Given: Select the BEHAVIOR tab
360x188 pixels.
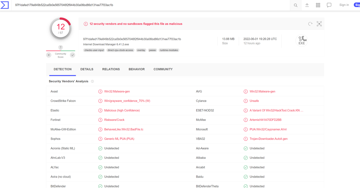Looking at the screenshot, I should 137,69.
